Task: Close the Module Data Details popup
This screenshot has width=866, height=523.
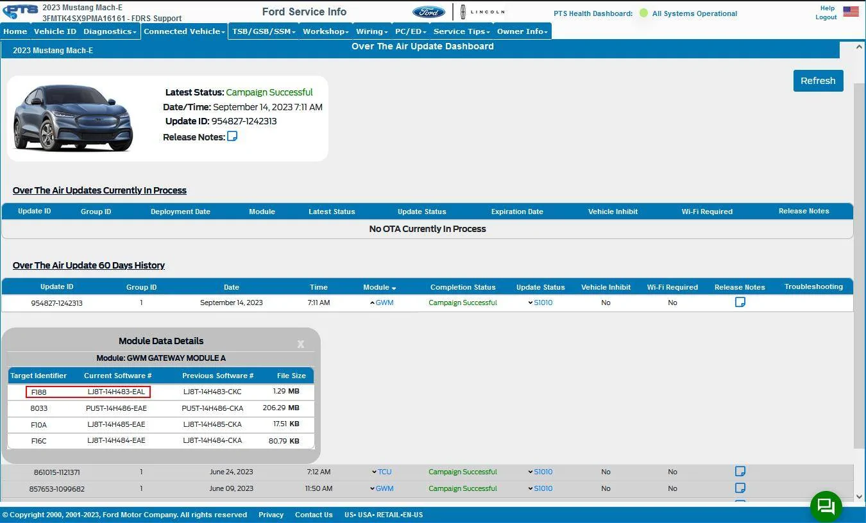Action: pos(300,344)
